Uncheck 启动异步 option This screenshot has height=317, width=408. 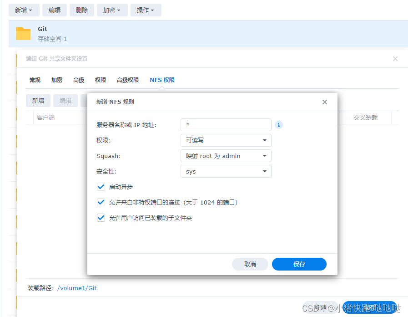[101, 186]
